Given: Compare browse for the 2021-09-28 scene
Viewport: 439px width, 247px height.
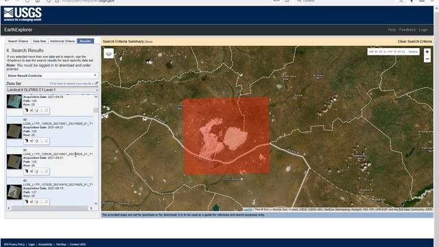Looking at the screenshot, I should point(36,110).
